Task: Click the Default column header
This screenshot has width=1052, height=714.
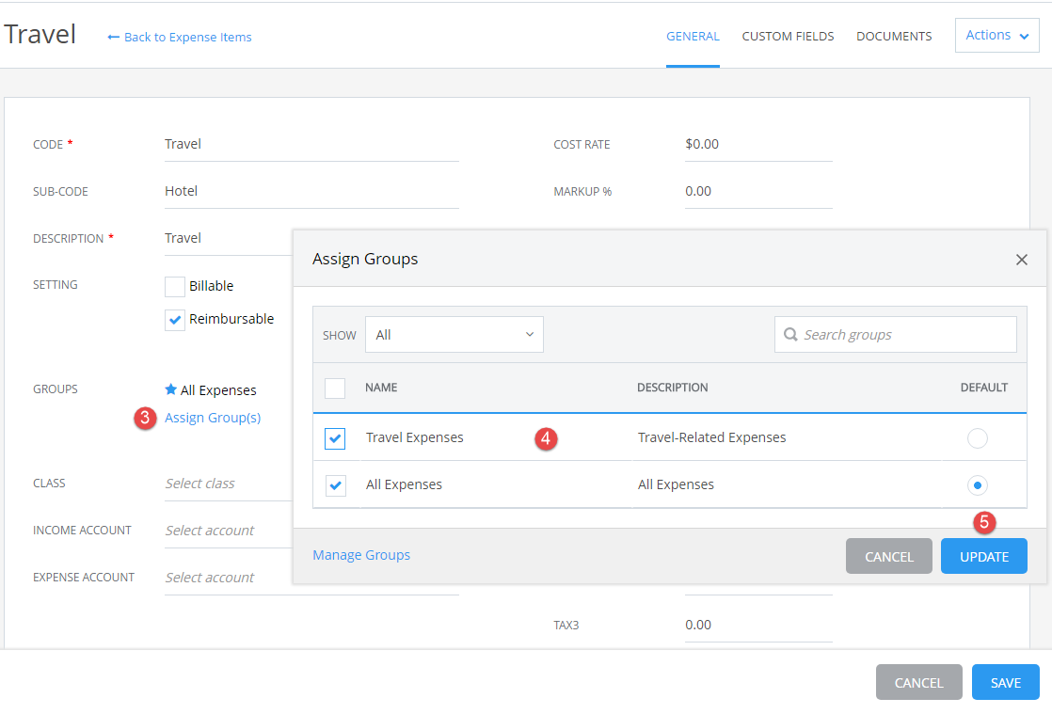Action: click(983, 388)
